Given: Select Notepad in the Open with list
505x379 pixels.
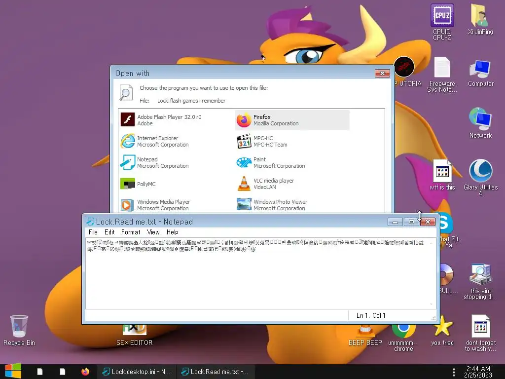Looking at the screenshot, I should coord(177,162).
